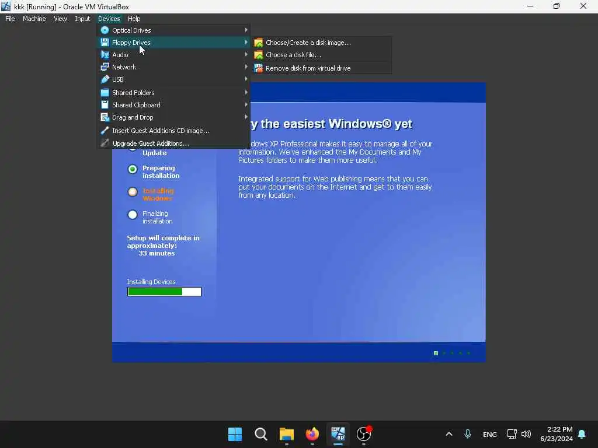Expand the Network submenu arrow
The width and height of the screenshot is (598, 448).
pos(246,66)
